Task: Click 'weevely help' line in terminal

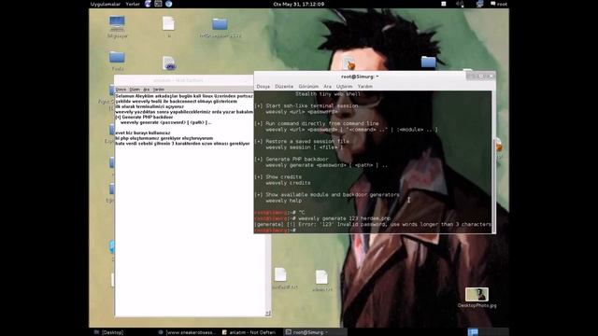Action: tap(284, 201)
